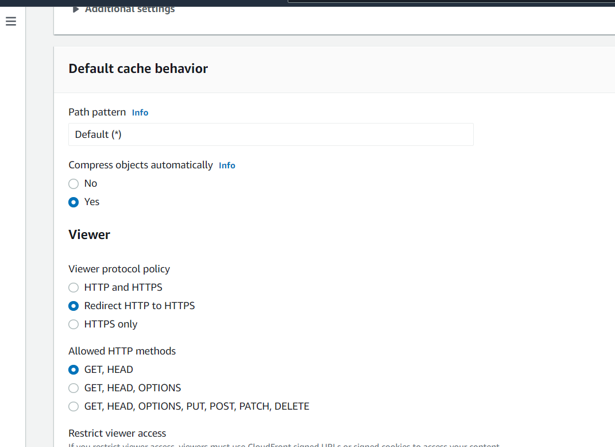The width and height of the screenshot is (615, 447).
Task: Select Redirect HTTP to HTTPS option
Action: point(74,306)
